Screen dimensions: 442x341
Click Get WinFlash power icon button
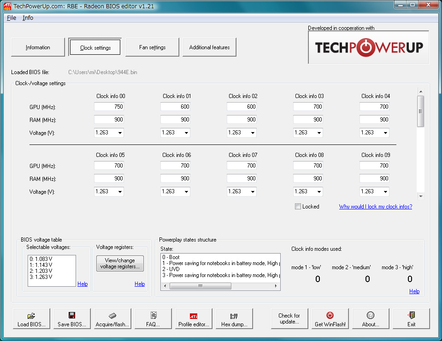[330, 319]
